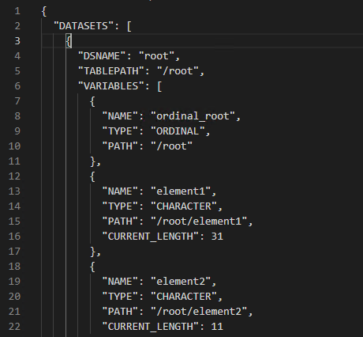The height and width of the screenshot is (337, 363).
Task: Click "CURRENT_LENGTH" key on line 16
Action: pyautogui.click(x=150, y=237)
